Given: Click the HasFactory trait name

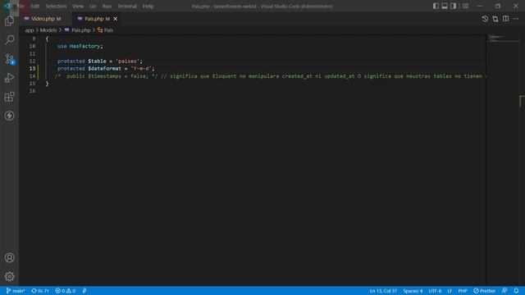Looking at the screenshot, I should (x=84, y=46).
